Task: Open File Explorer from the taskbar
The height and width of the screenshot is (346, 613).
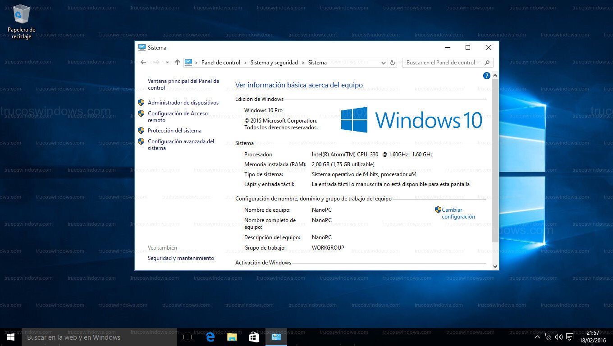Action: point(232,337)
